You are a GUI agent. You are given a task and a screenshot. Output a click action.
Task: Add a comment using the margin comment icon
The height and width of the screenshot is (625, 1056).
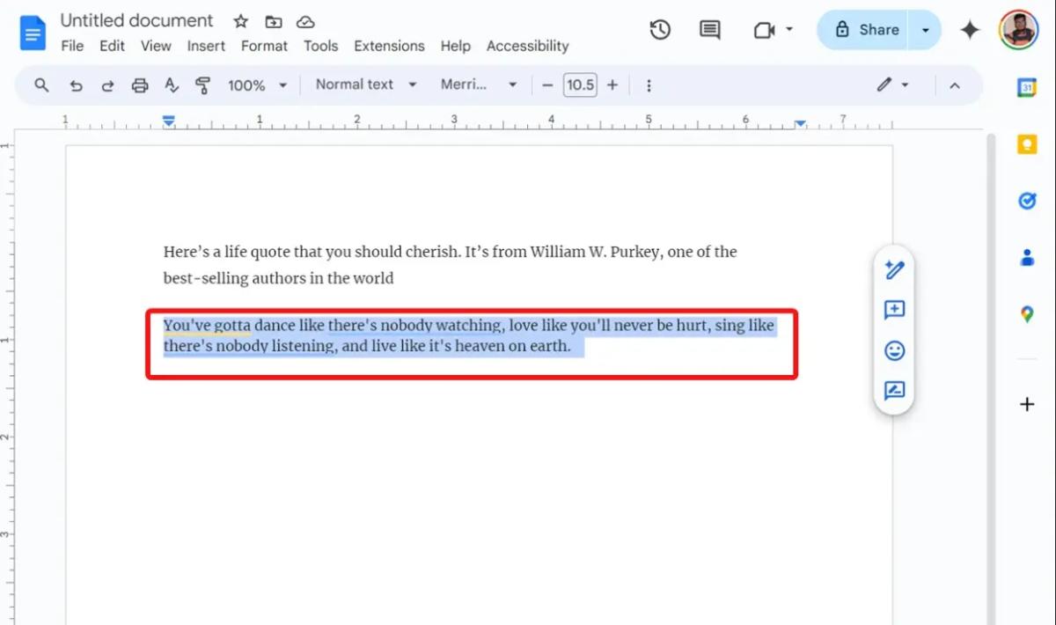894,310
